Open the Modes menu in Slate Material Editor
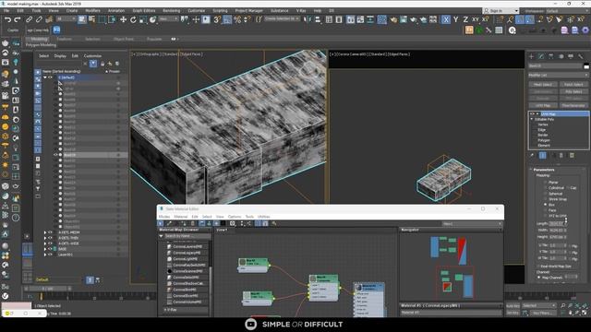591x332 pixels. pyautogui.click(x=164, y=217)
